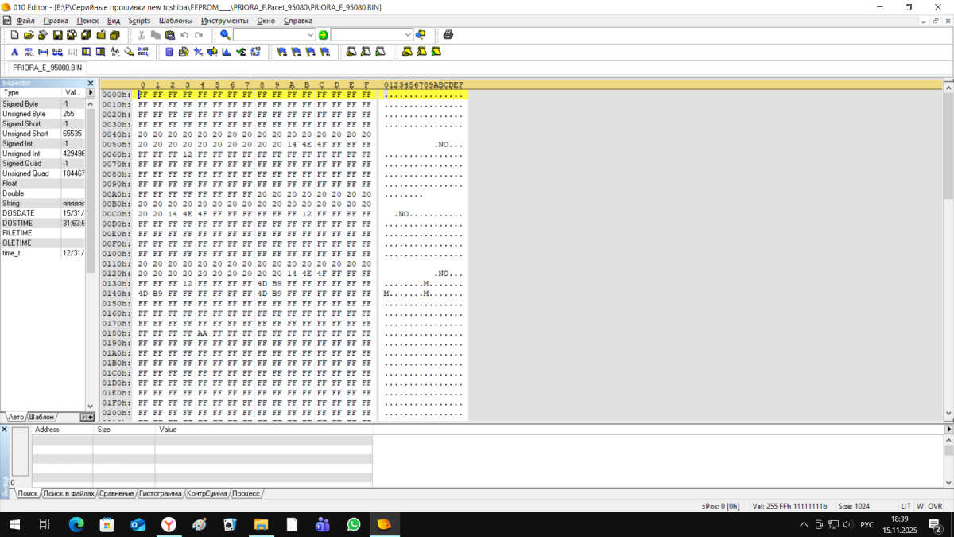
Task: Click the Find magnifying glass icon
Action: tap(225, 35)
